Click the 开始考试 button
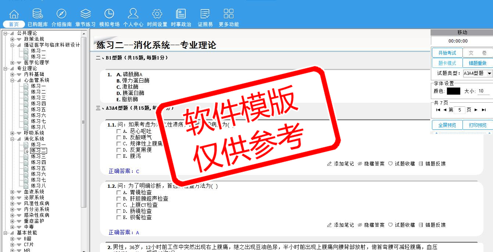The image size is (493, 252). pyautogui.click(x=447, y=53)
